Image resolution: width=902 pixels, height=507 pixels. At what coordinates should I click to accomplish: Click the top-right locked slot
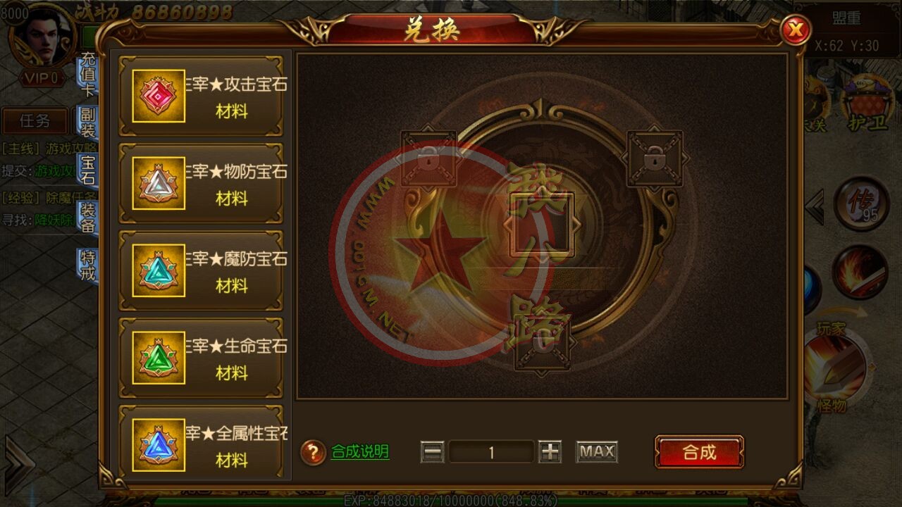click(x=655, y=158)
